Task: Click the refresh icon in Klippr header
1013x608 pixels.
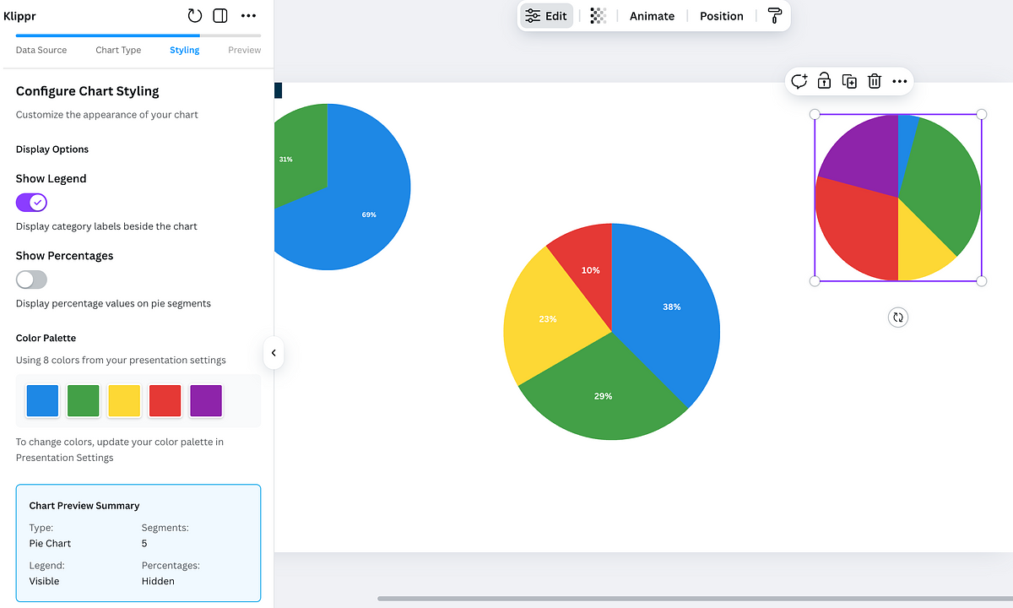Action: point(195,16)
